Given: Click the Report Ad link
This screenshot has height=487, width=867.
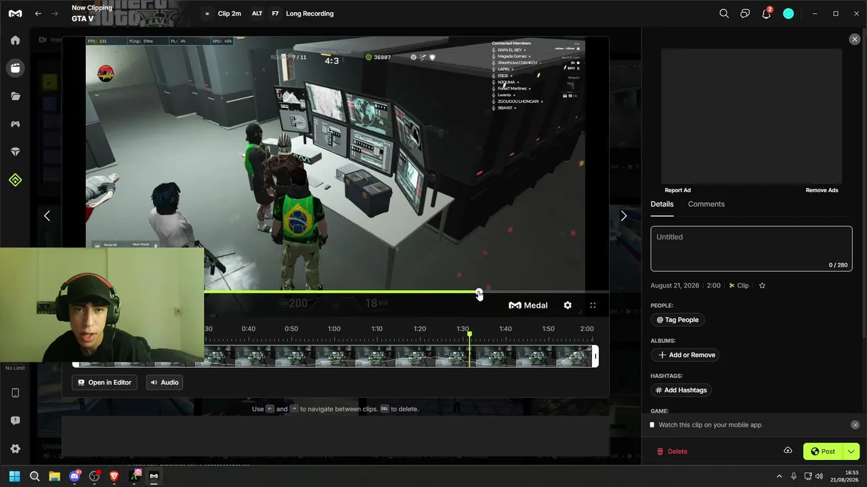Looking at the screenshot, I should coord(677,190).
